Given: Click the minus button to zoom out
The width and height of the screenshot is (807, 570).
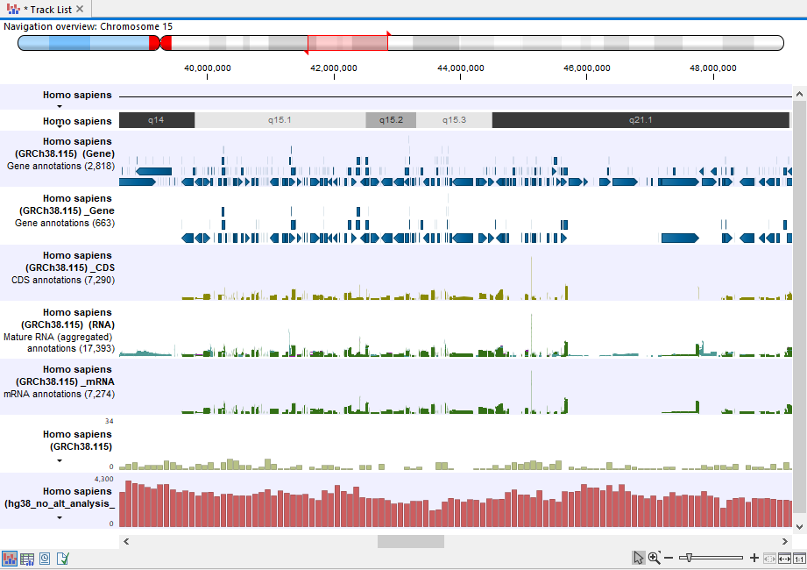Looking at the screenshot, I should coord(668,557).
